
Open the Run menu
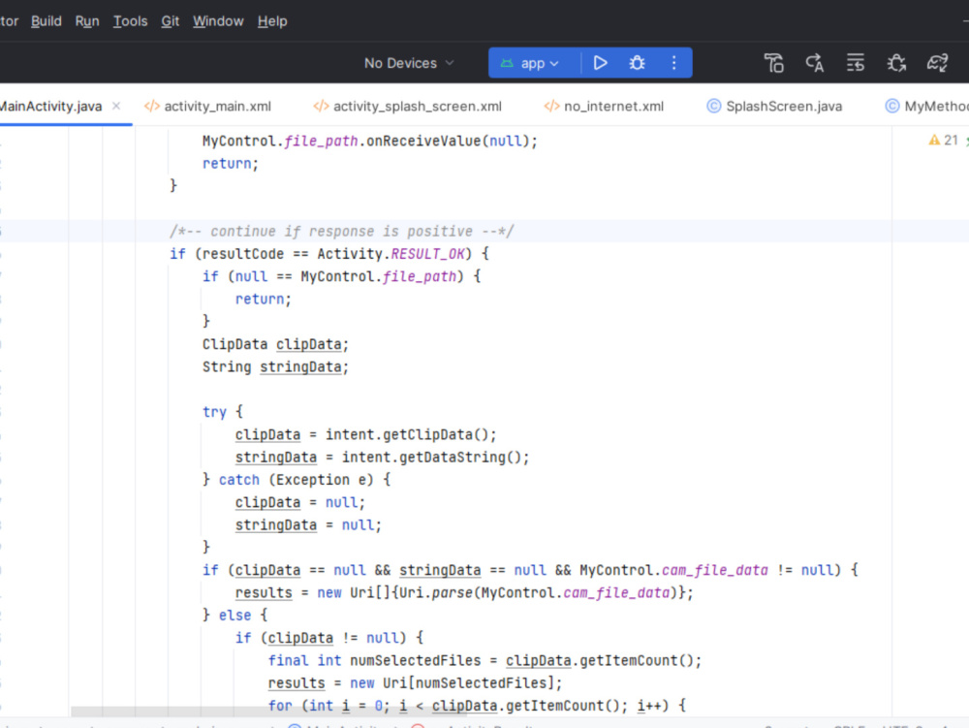pos(87,21)
